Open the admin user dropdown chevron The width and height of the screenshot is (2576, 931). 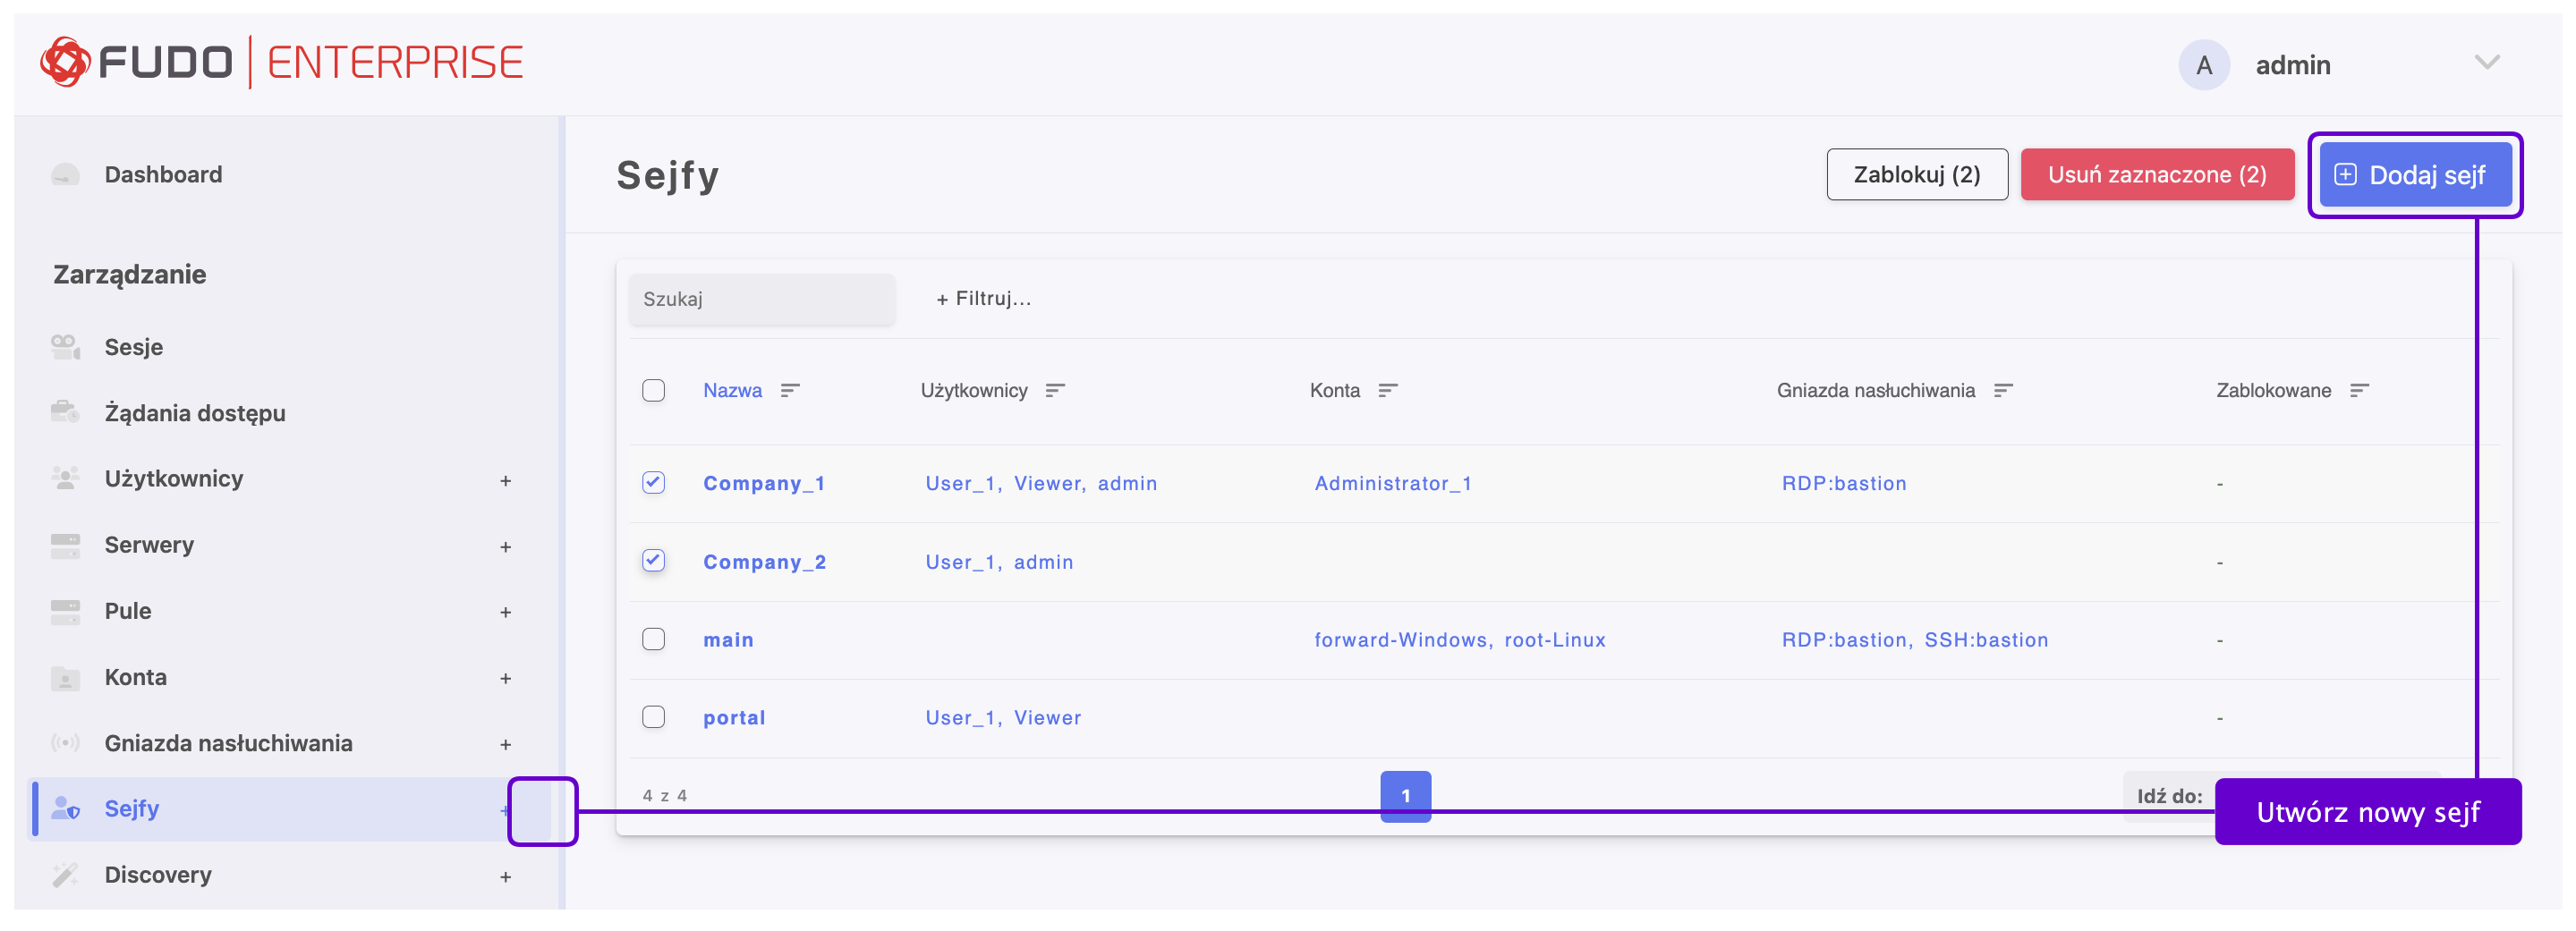(x=2486, y=63)
